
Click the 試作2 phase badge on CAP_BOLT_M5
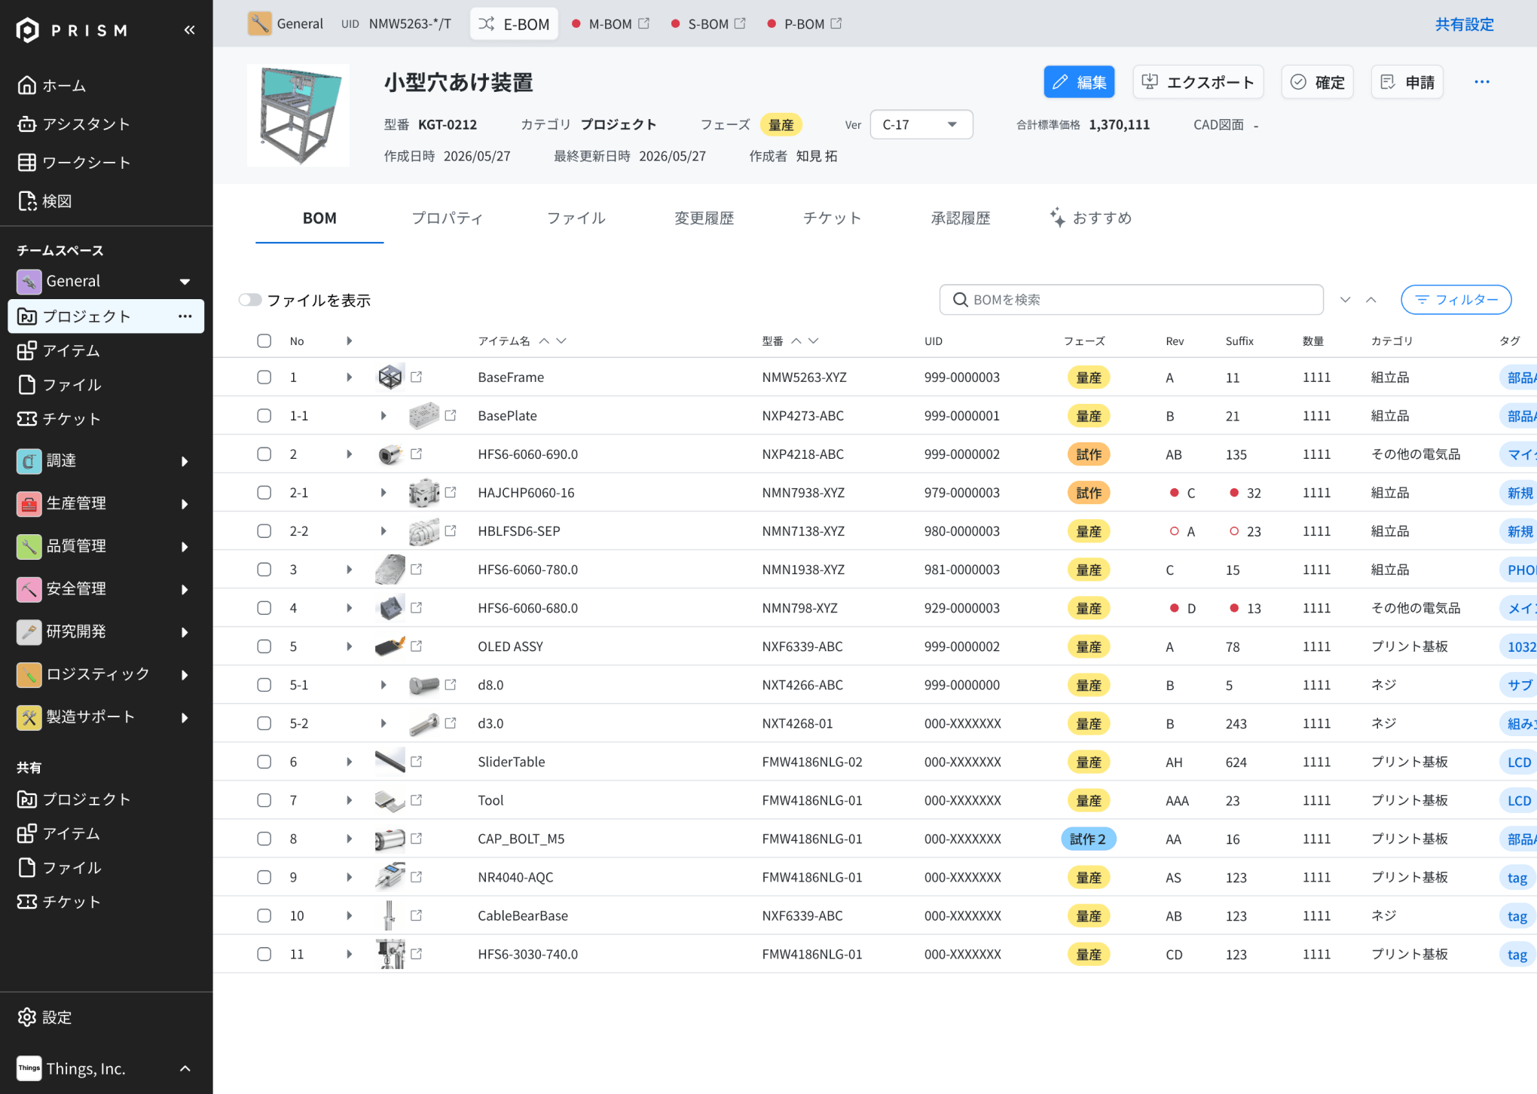click(x=1088, y=839)
